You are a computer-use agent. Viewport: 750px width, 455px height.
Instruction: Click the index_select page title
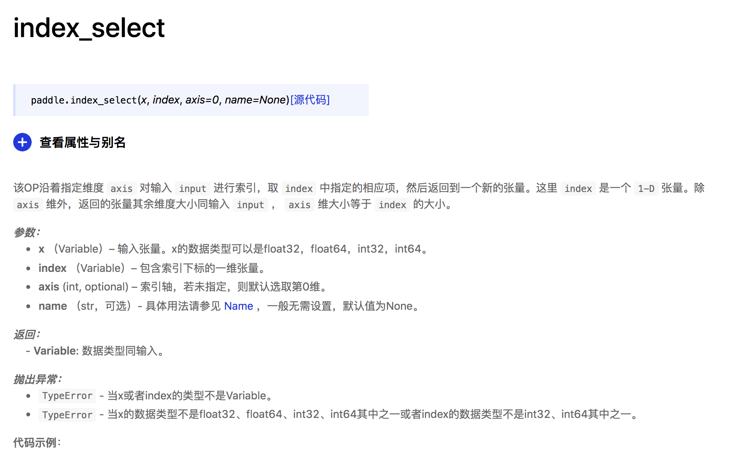point(89,28)
